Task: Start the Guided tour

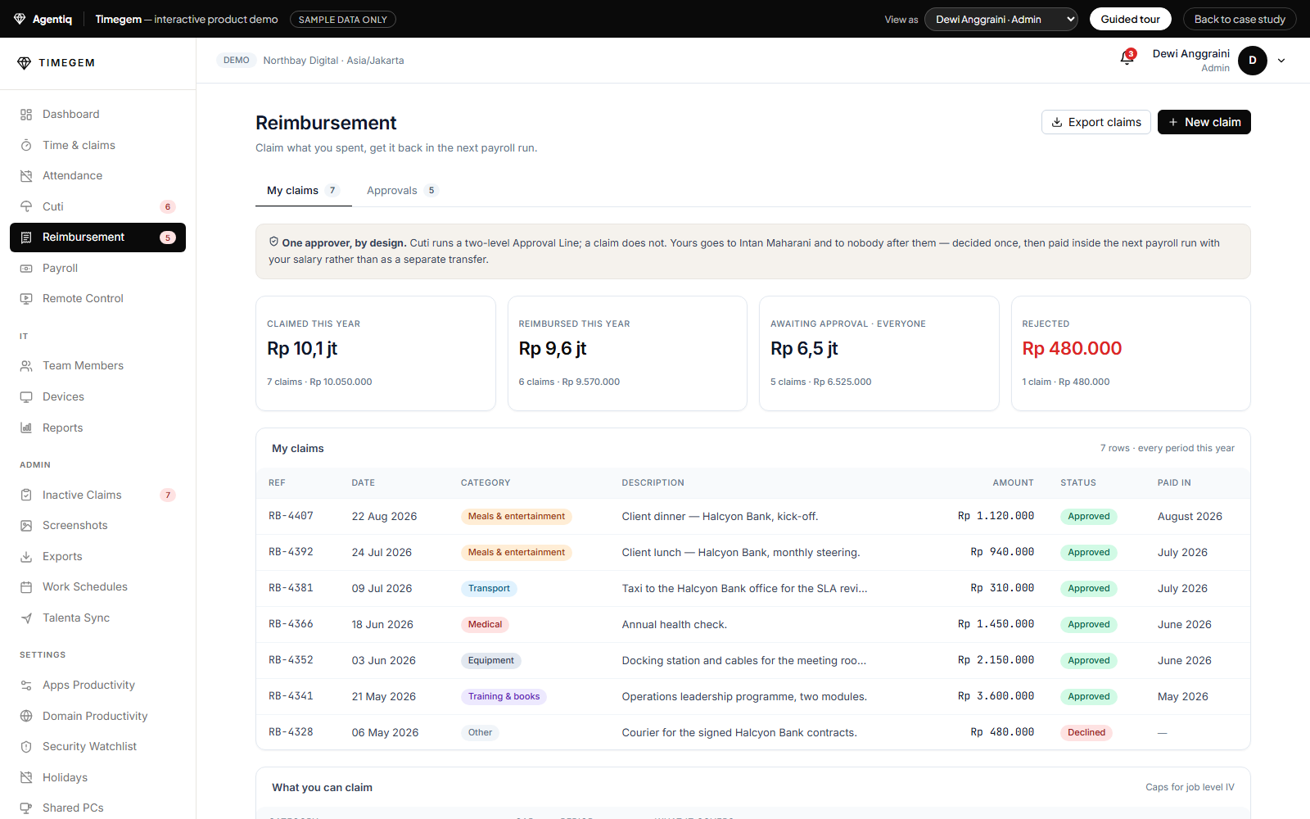Action: pyautogui.click(x=1131, y=19)
